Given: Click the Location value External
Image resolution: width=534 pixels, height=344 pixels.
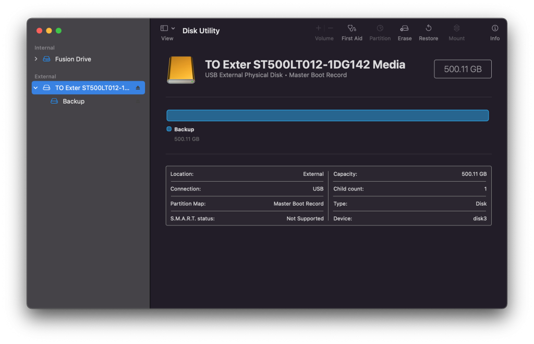Looking at the screenshot, I should [313, 174].
